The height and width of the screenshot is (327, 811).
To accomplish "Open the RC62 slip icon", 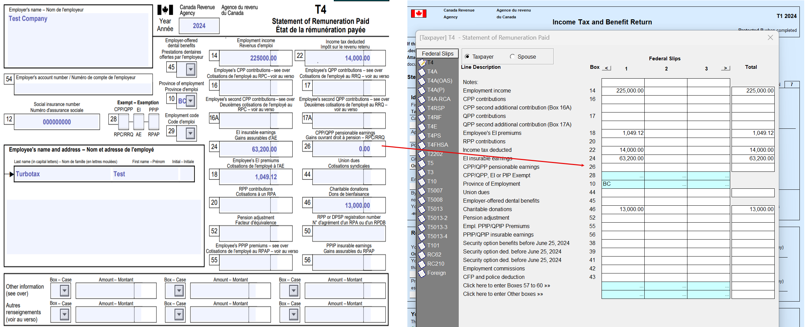I will 422,255.
